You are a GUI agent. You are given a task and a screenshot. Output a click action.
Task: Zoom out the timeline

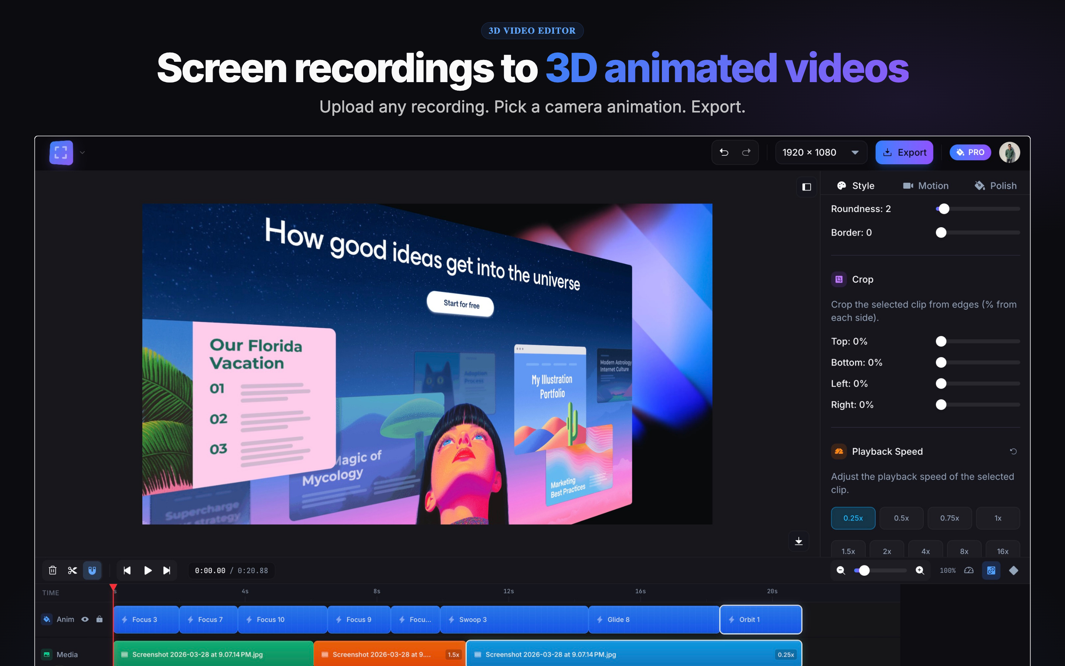click(x=841, y=571)
